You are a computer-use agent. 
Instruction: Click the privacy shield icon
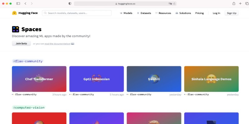click(70, 4)
